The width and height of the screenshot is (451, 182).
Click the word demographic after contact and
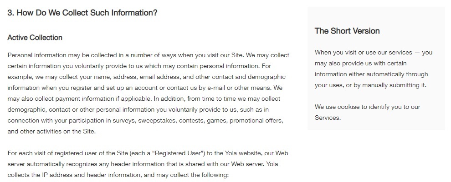[x=266, y=77]
